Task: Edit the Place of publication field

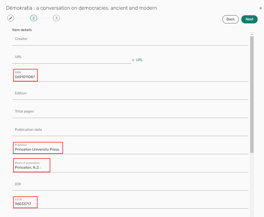Action: point(130,166)
